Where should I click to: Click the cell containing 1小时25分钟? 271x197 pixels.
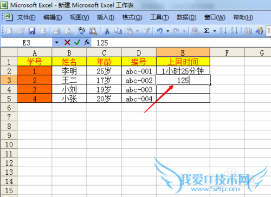coord(183,71)
